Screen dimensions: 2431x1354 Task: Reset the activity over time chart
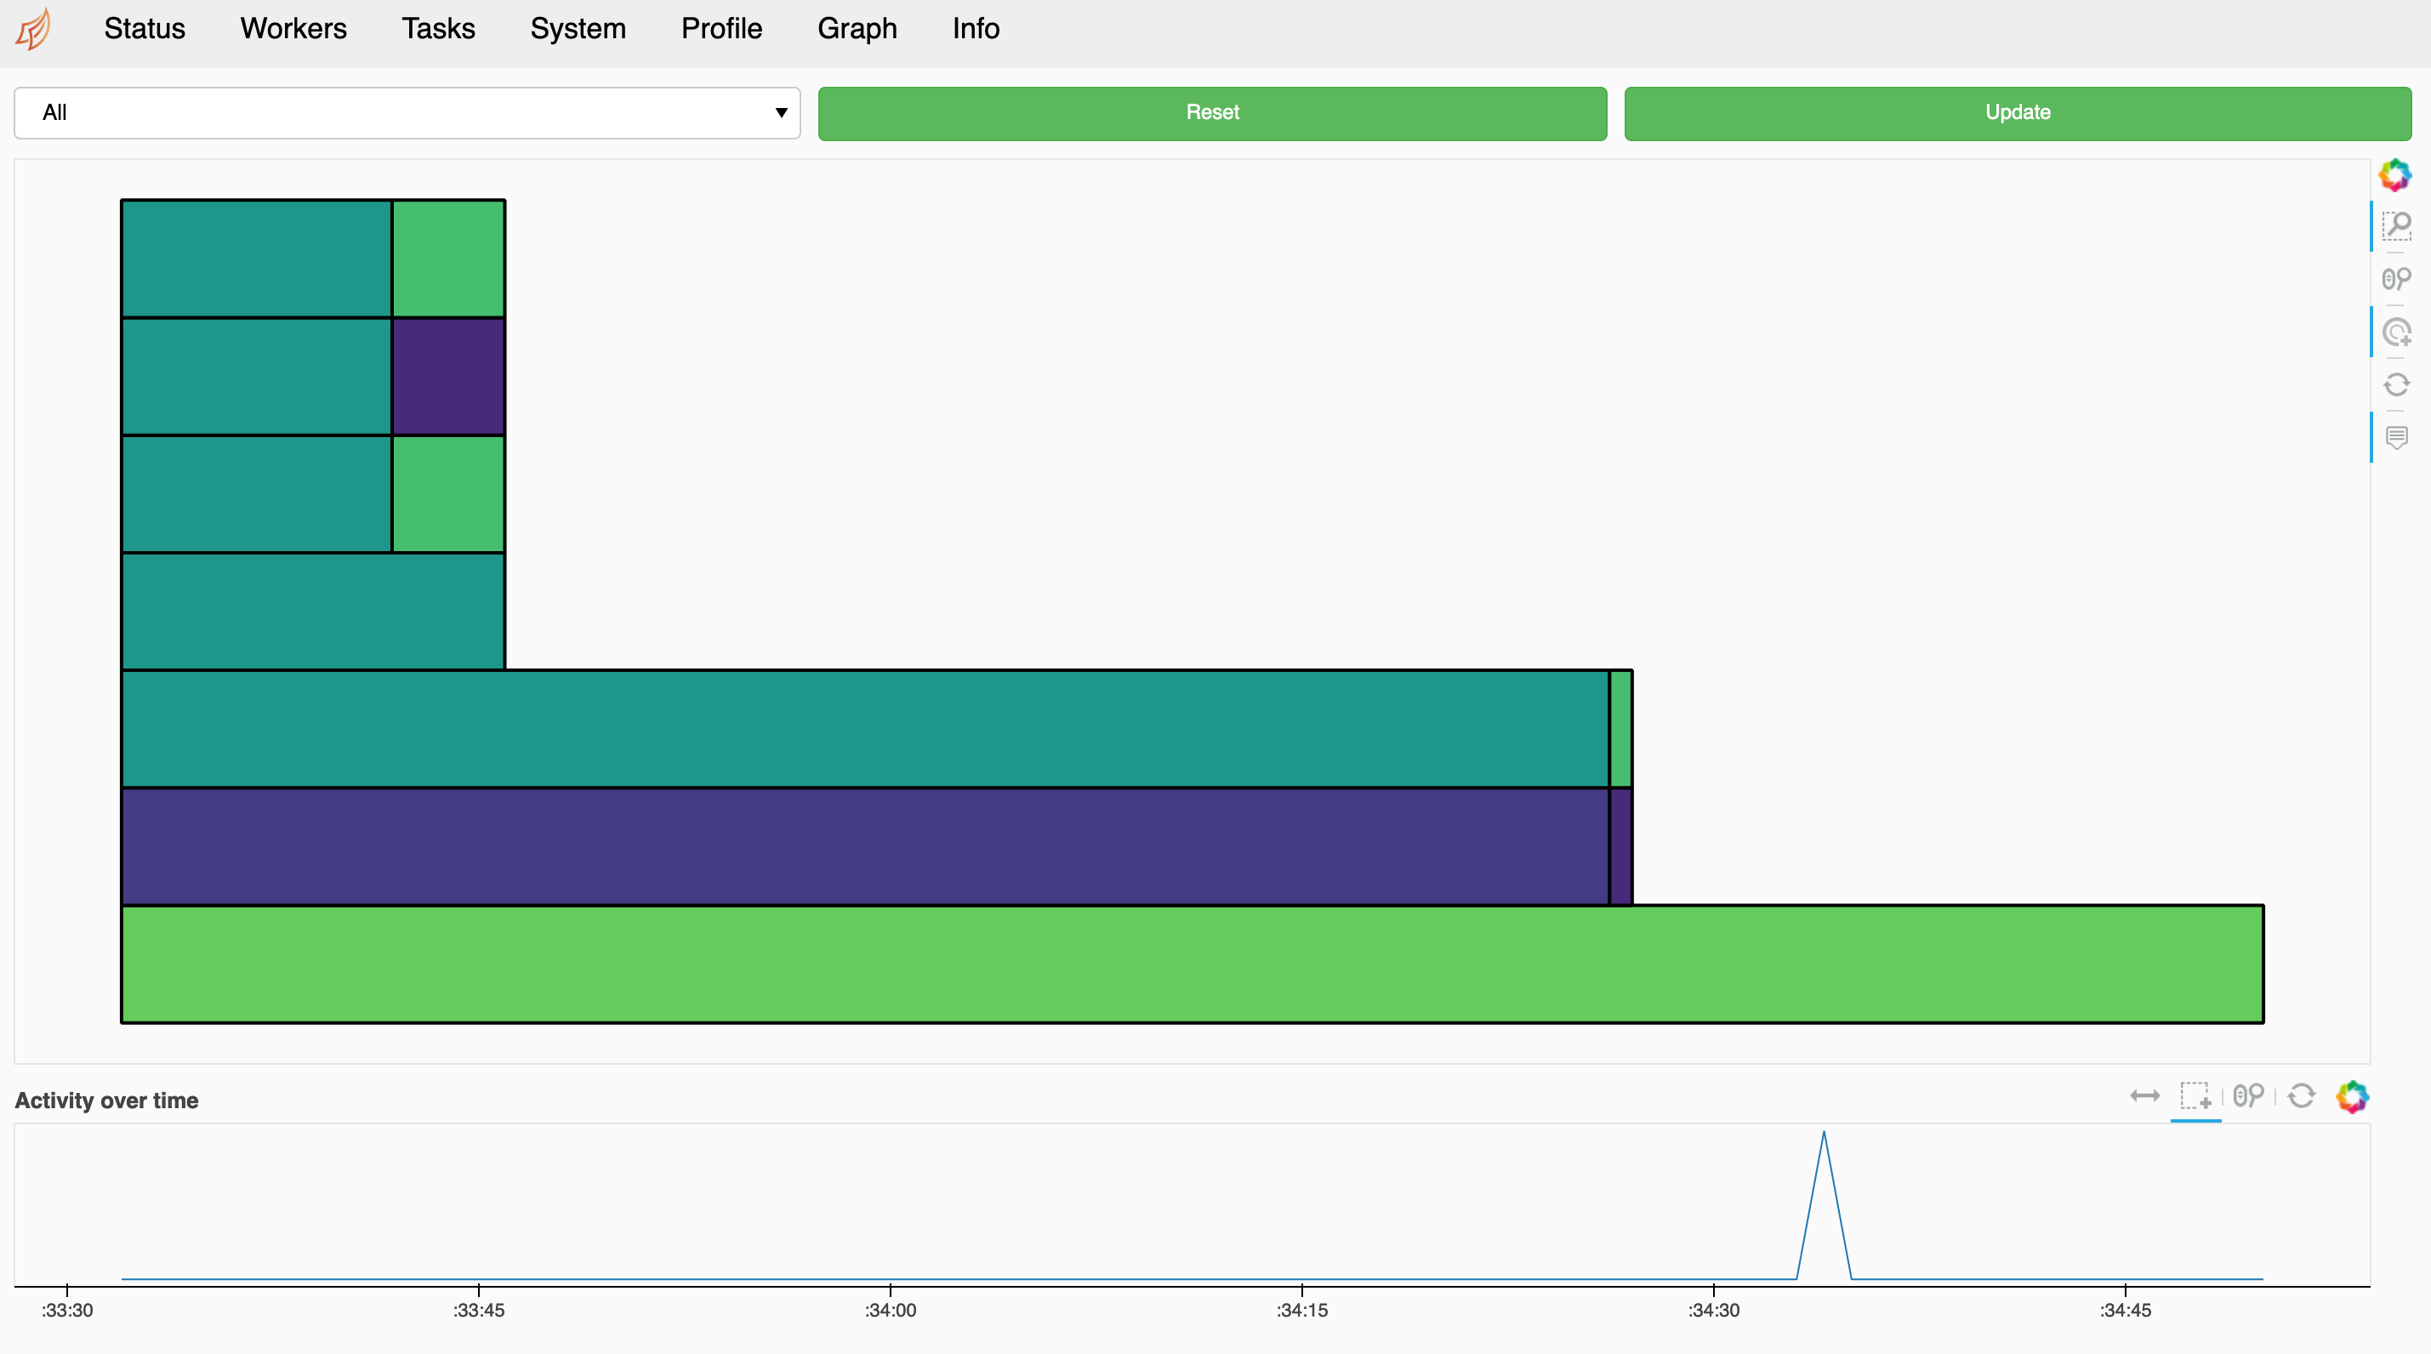[2301, 1095]
